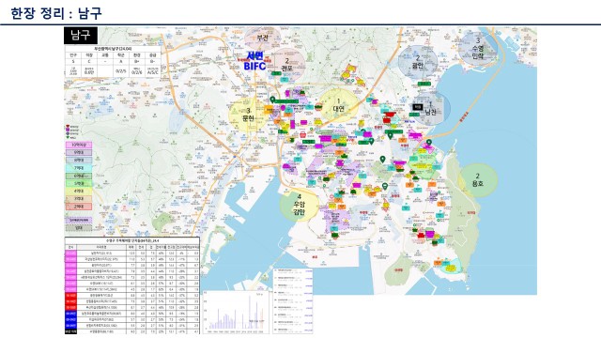Click the green 5억대 legend swatch

coord(79,183)
